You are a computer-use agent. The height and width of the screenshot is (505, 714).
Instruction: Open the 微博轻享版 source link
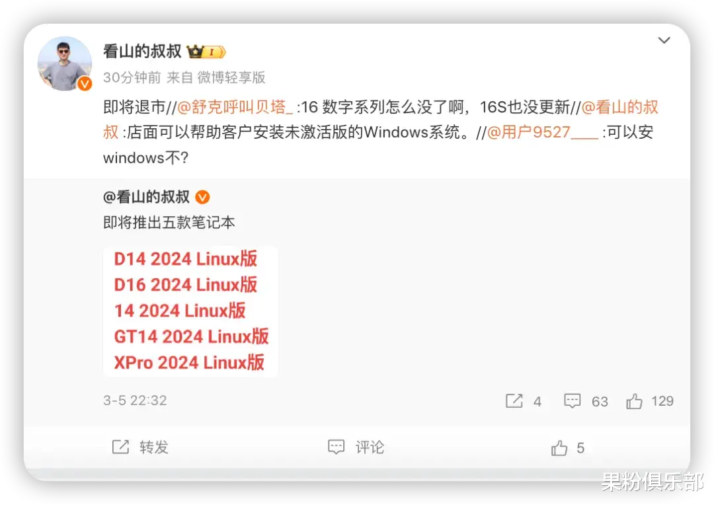231,78
